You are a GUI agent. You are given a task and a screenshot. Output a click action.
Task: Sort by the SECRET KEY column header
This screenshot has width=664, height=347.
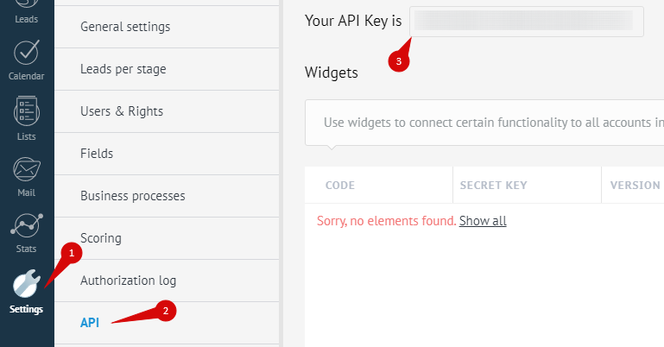pyautogui.click(x=493, y=186)
